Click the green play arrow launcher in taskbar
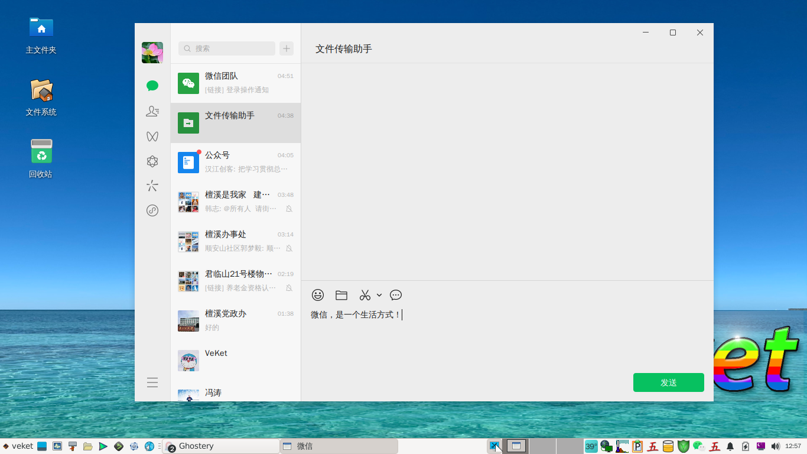 point(103,446)
